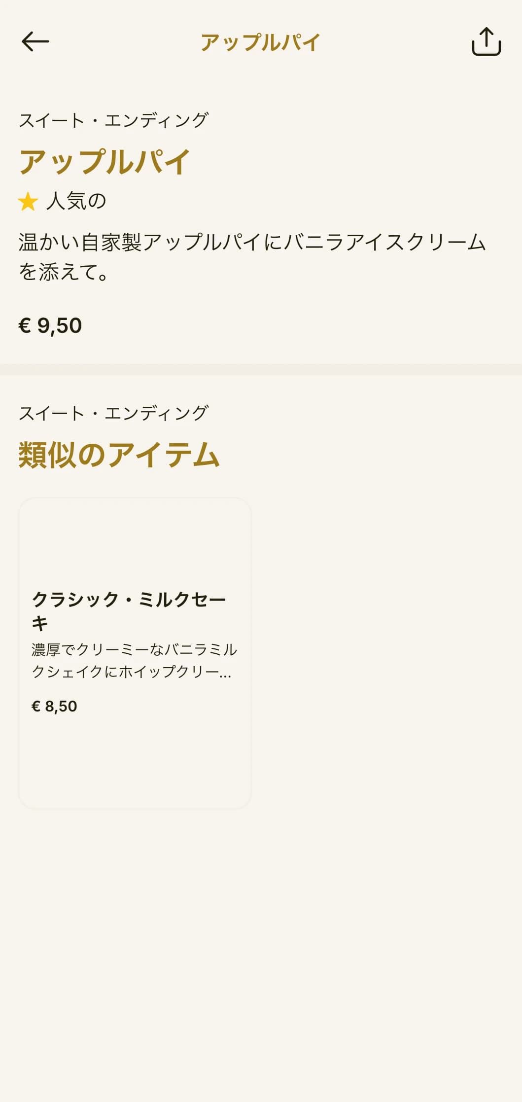Screen dimensions: 522x1102
Task: Go back using the left arrow icon
Action: pos(35,41)
